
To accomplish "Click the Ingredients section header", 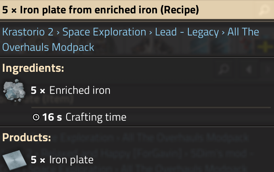I will pos(33,68).
